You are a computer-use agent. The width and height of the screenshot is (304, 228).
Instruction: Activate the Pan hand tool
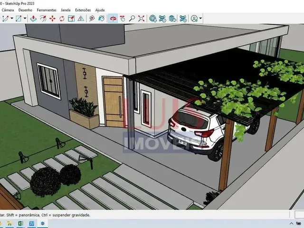click(123, 19)
